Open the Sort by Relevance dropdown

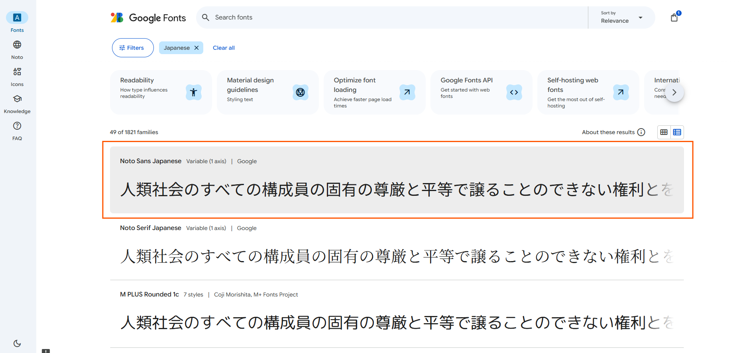coord(621,18)
